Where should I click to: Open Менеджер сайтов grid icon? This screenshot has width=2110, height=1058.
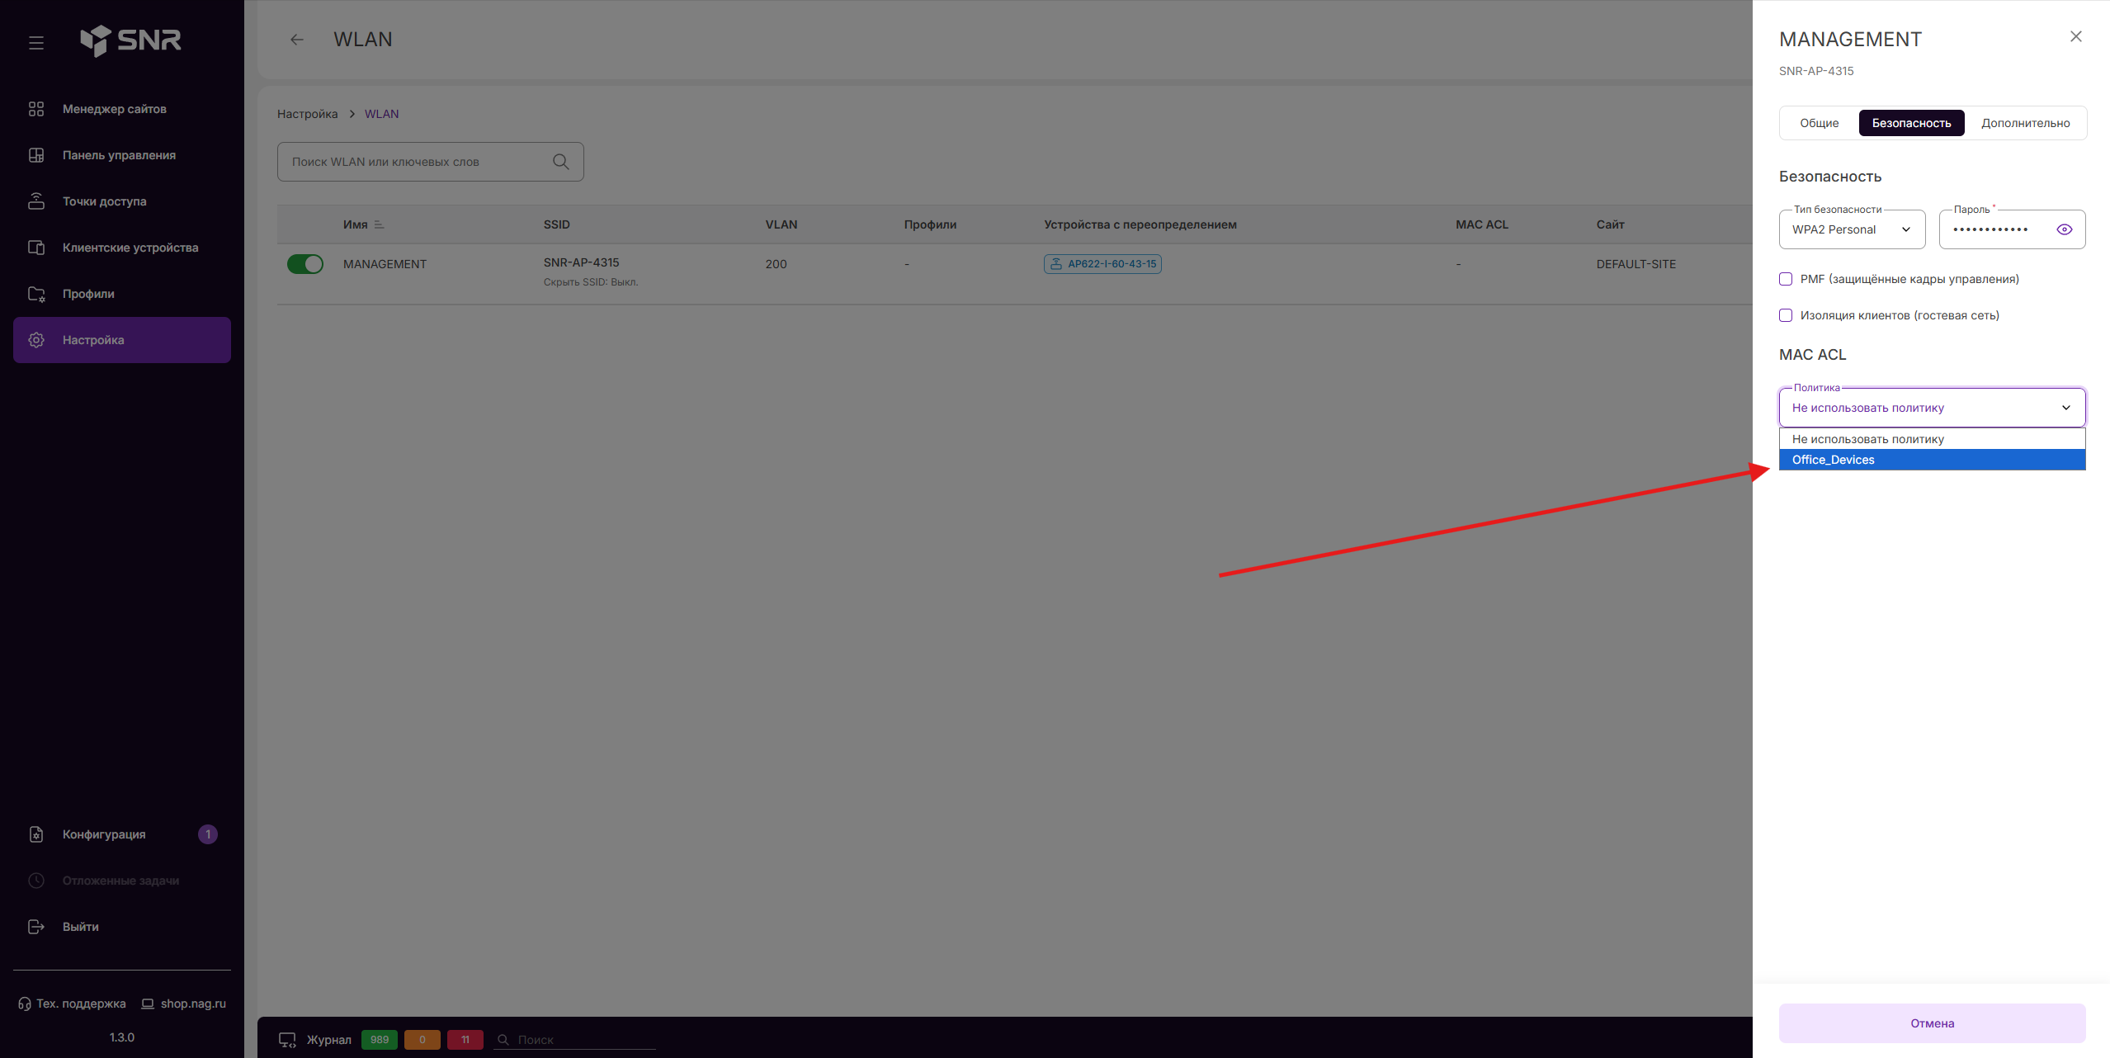(x=36, y=109)
